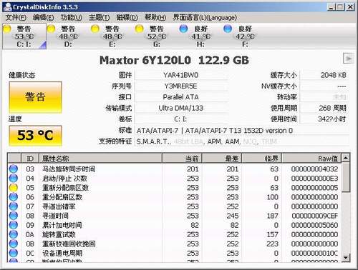Viewport: 358px width, 270px height.
Task: Open the 文件(F) menu
Action: click(x=16, y=17)
